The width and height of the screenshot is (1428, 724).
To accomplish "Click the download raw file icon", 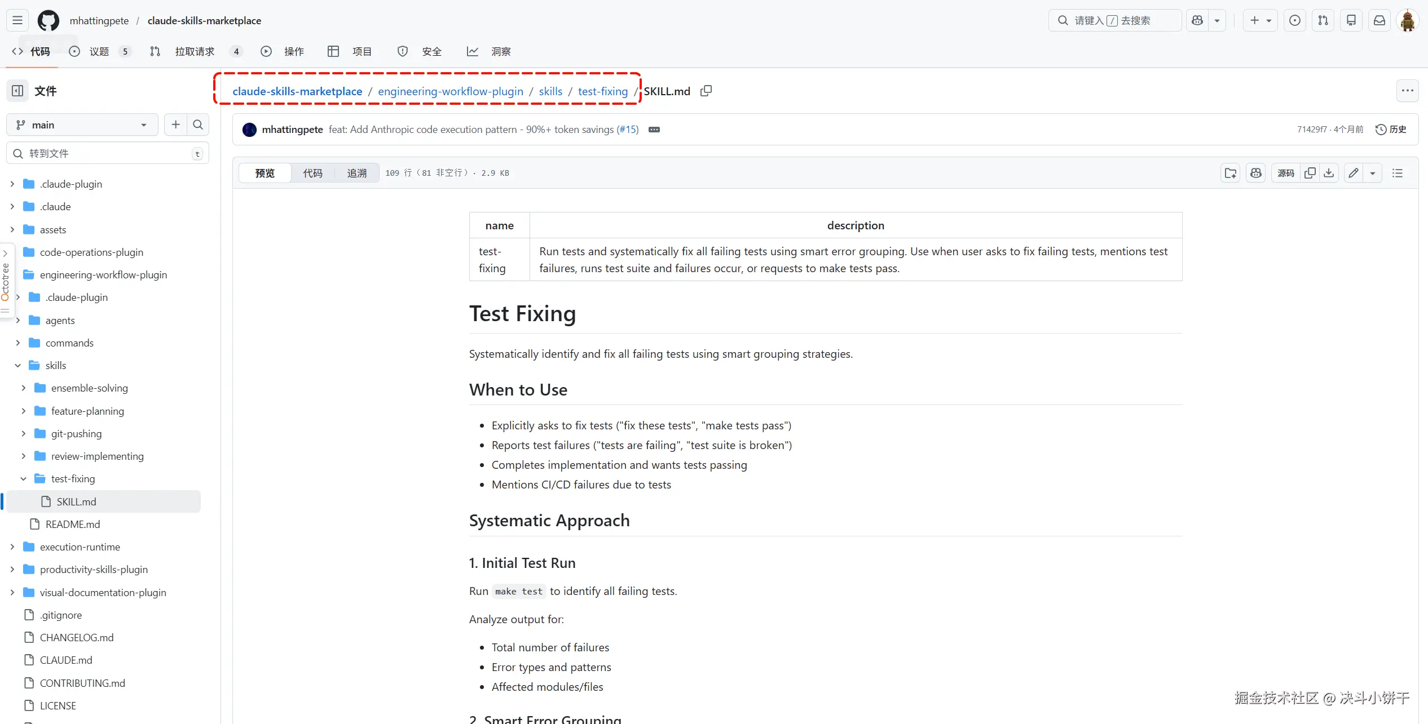I will (x=1329, y=173).
